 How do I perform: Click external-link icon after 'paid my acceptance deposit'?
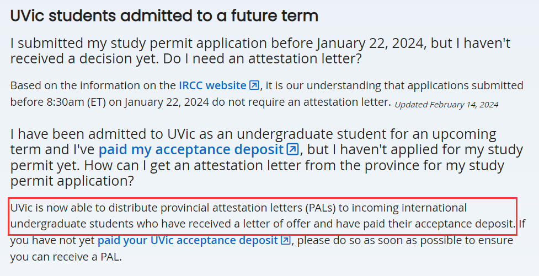(x=292, y=149)
